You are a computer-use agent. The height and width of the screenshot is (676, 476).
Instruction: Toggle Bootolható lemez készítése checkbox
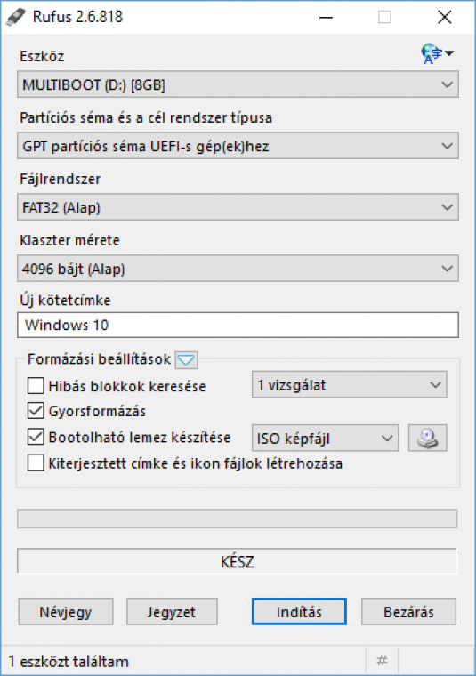(36, 437)
